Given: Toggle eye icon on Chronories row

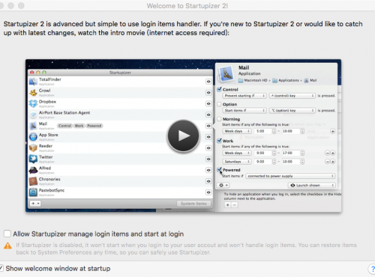Looking at the screenshot, I should pos(208,181).
